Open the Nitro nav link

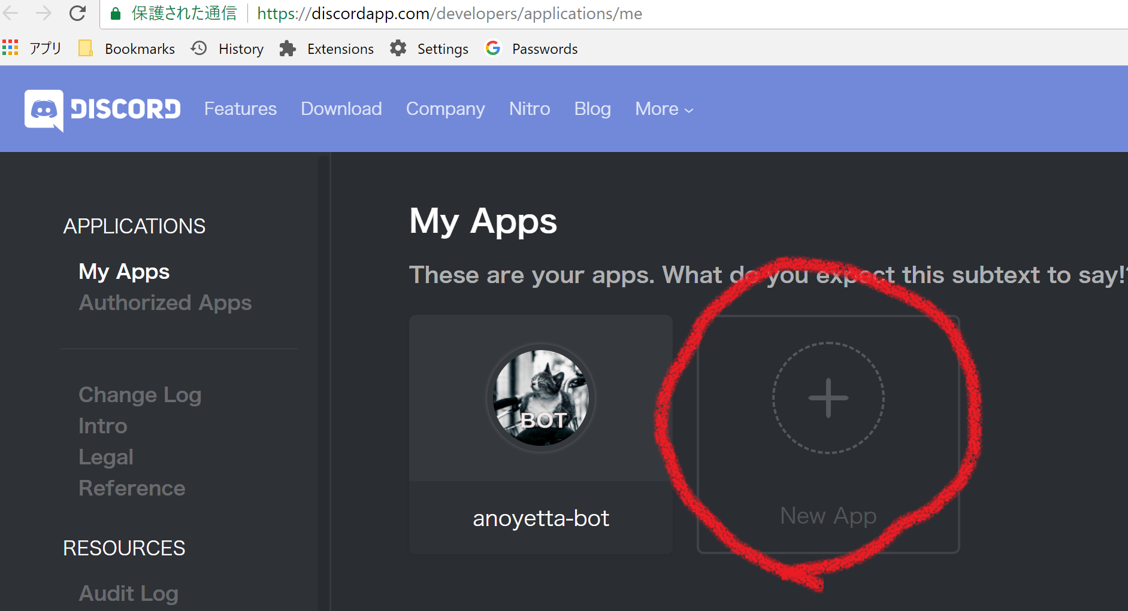click(530, 109)
